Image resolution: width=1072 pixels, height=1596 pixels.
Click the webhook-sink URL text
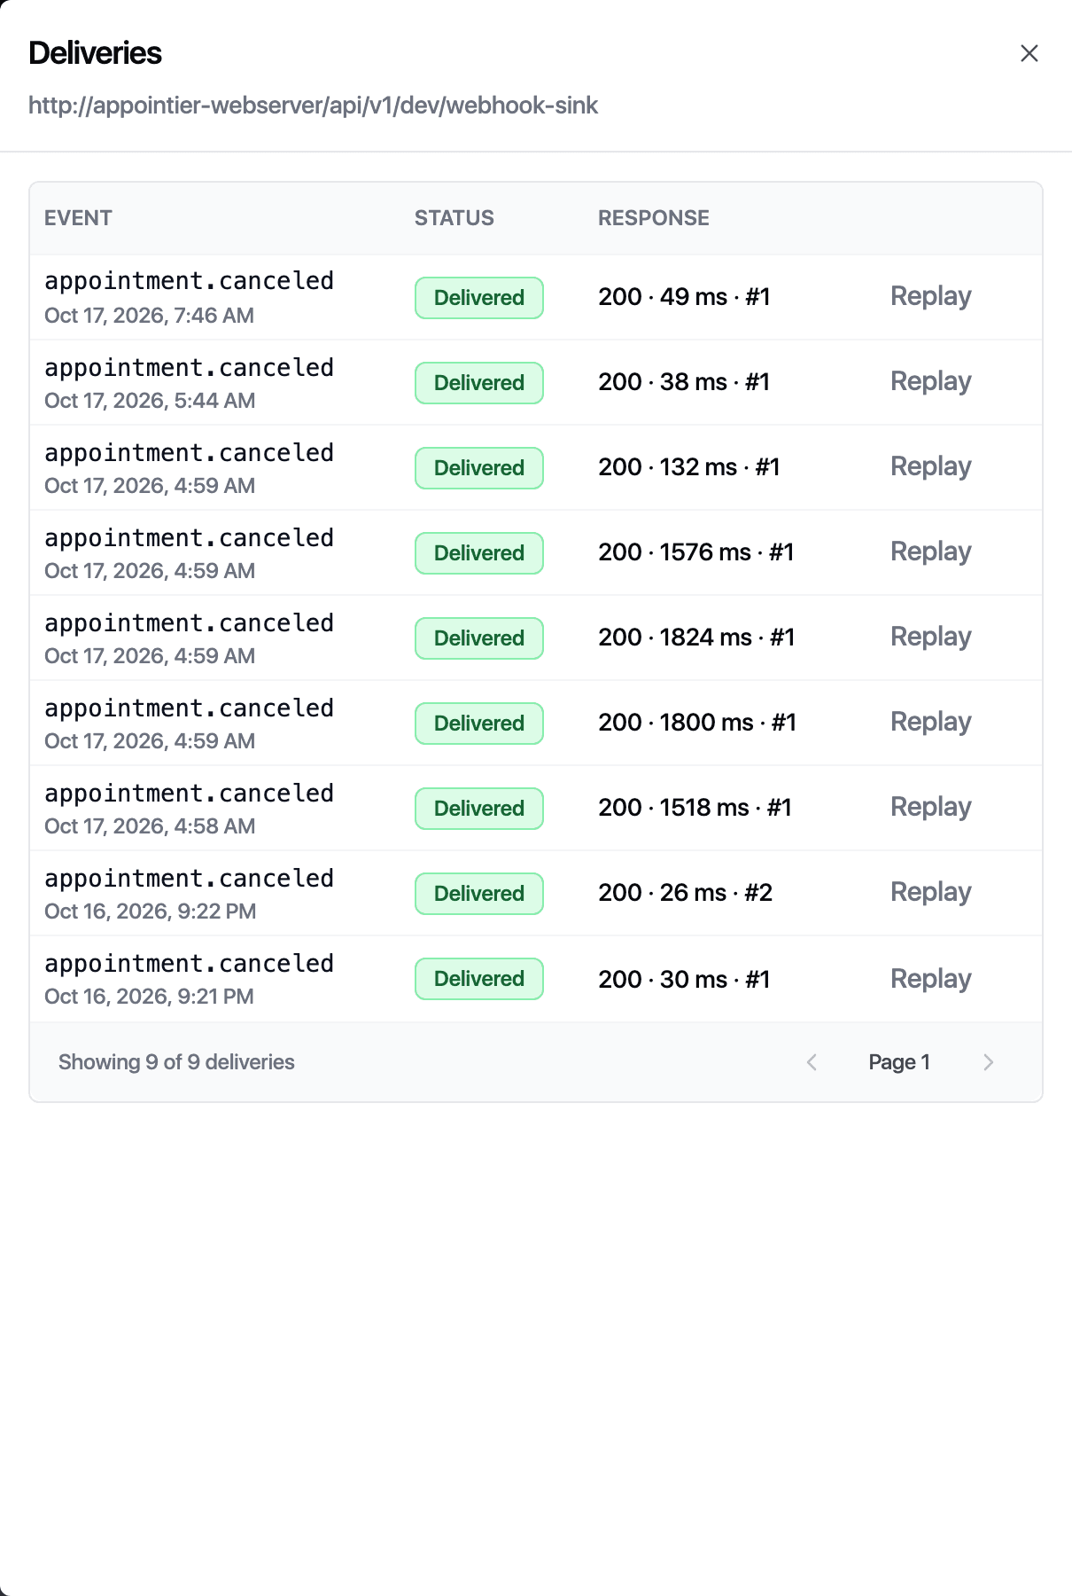313,106
